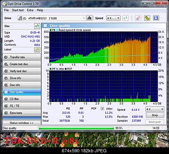Click the Extra tests disc icon
The image size is (169, 154).
[x=6, y=113]
